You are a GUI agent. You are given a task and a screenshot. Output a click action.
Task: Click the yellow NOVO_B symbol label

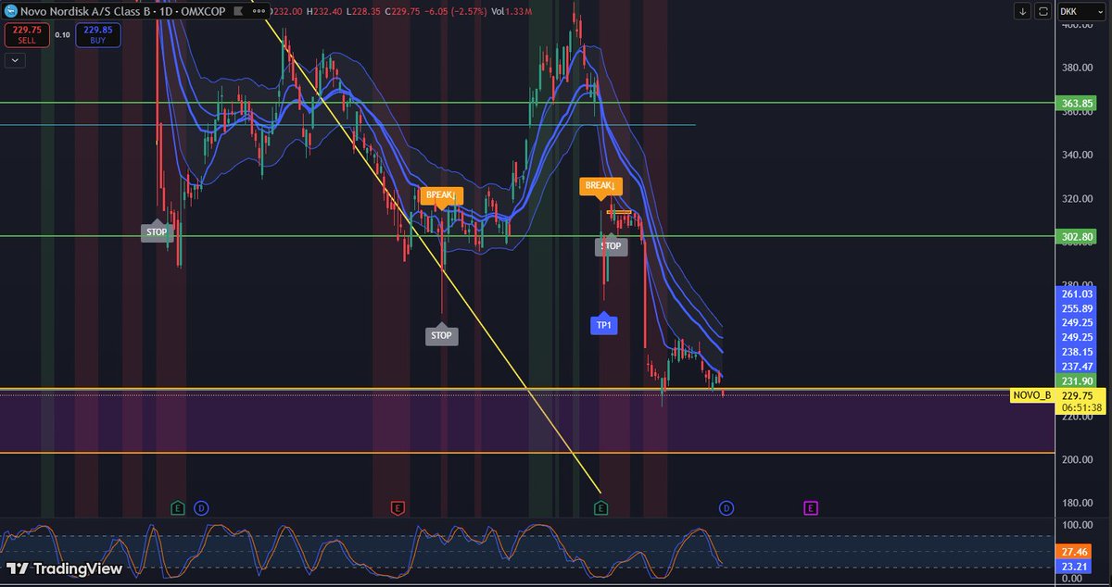point(1033,395)
